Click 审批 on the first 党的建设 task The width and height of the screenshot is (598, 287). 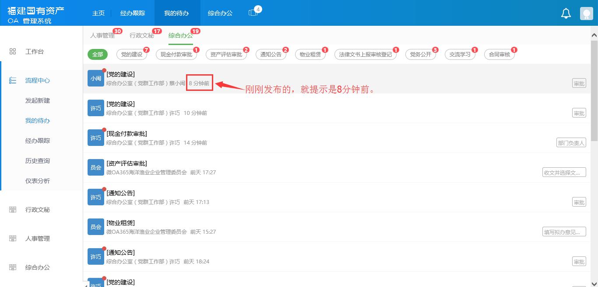pyautogui.click(x=579, y=83)
